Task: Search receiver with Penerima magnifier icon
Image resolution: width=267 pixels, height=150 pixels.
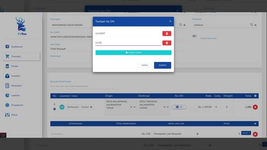Action: click(251, 25)
